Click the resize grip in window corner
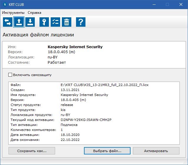 [185, 162]
